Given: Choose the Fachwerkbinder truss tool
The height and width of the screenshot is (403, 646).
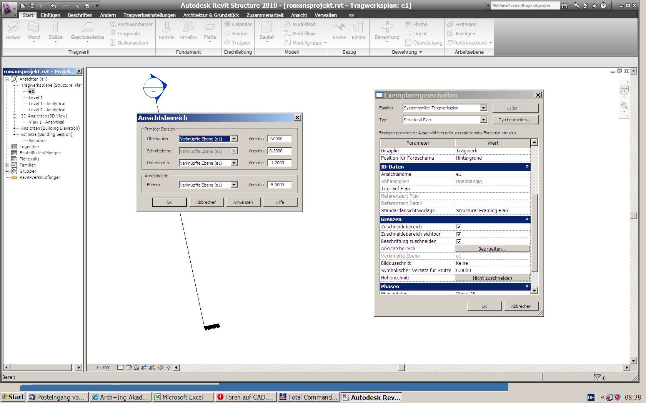Looking at the screenshot, I should pos(132,24).
